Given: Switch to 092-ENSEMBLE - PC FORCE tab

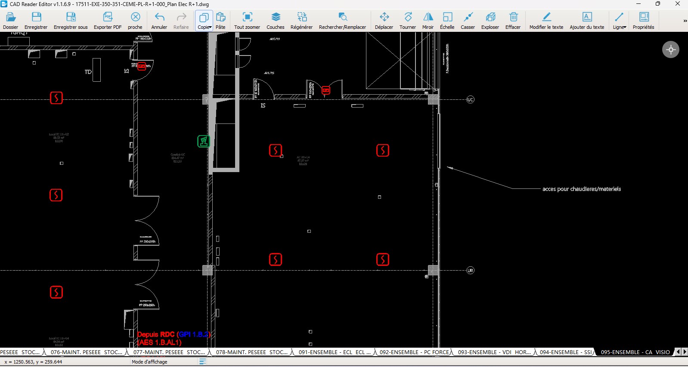Looking at the screenshot, I should (414, 352).
